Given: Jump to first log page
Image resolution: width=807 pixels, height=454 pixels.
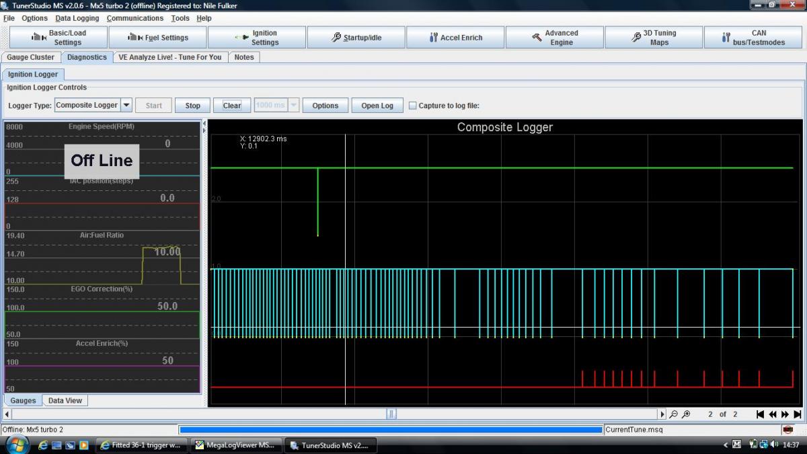Looking at the screenshot, I should pos(760,414).
